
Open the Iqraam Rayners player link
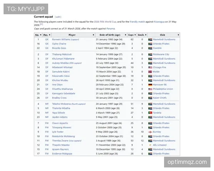[60, 149]
